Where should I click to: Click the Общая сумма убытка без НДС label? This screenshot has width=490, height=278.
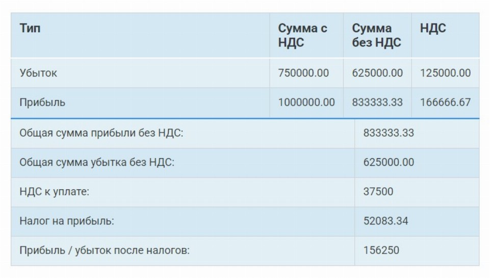97,163
